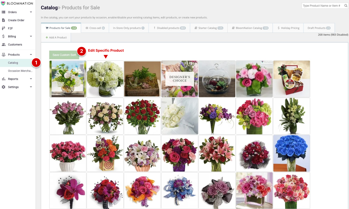Click the Customers people icon
Viewport: 349px width, 209px height.
3,45
